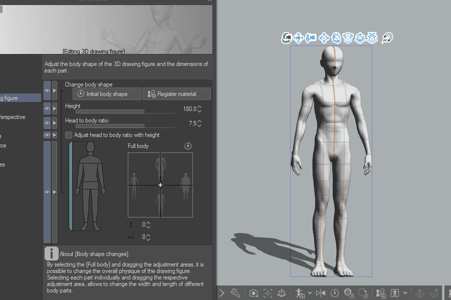Click the Height slider bar

(125, 111)
